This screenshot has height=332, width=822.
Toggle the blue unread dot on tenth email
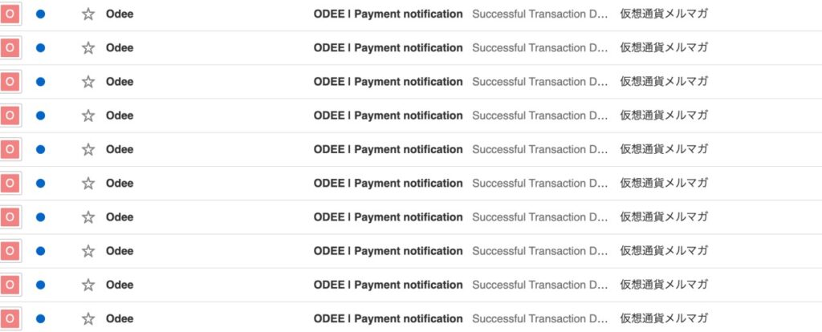tap(40, 319)
